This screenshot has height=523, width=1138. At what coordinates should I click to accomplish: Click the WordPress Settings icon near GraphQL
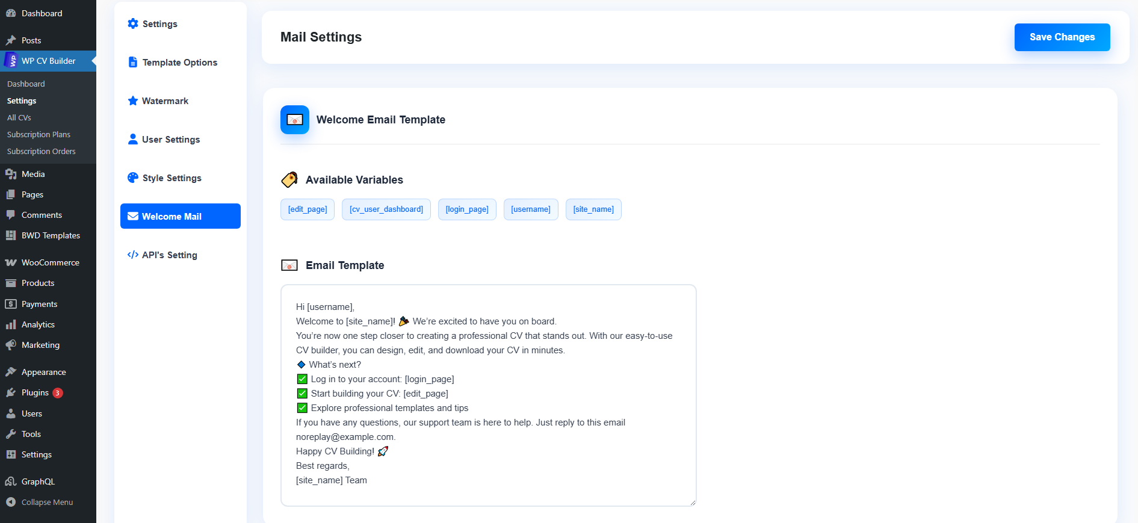coord(11,454)
